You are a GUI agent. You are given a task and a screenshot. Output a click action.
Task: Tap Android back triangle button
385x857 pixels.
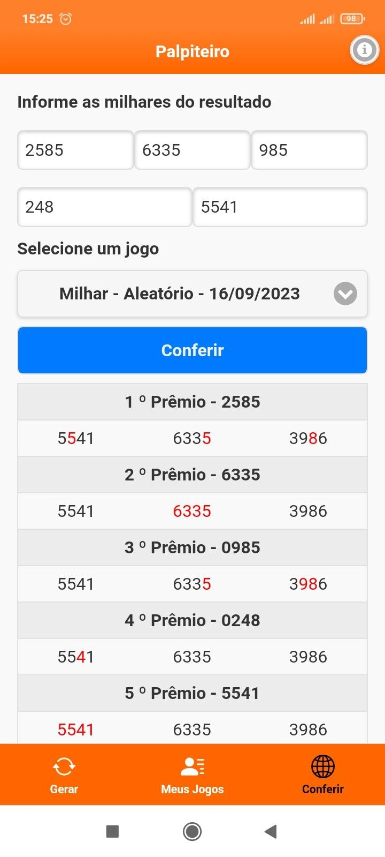click(271, 831)
